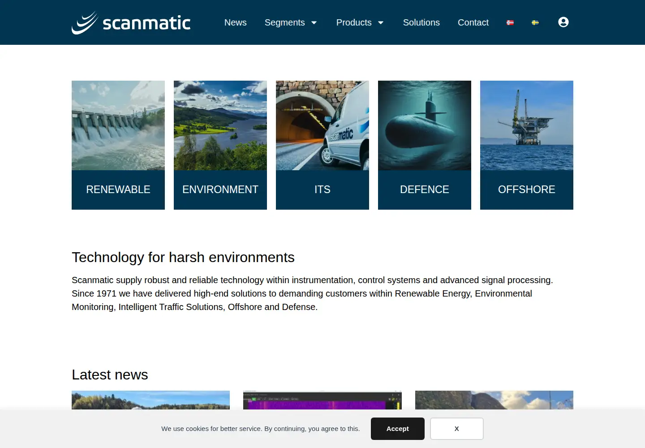Open the Offshore oil rig image
Screen dimensions: 645x448
(527, 125)
